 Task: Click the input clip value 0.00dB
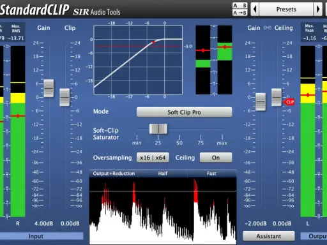pyautogui.click(x=70, y=223)
